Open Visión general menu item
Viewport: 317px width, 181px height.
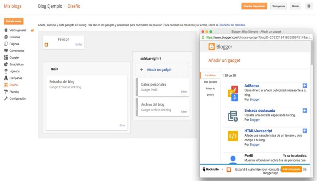[18, 30]
